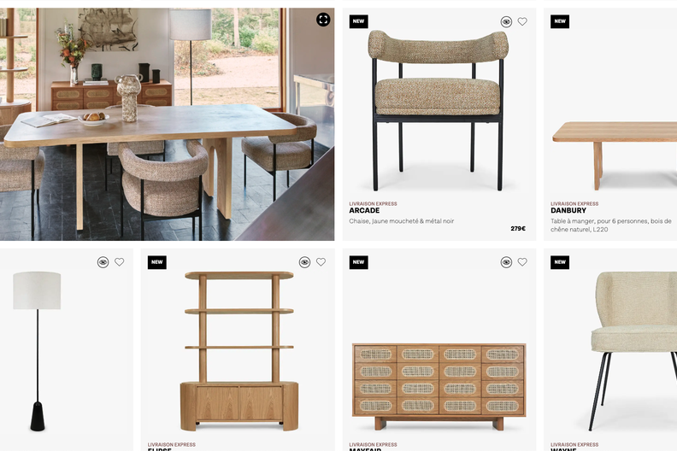The height and width of the screenshot is (451, 677).
Task: Open quick view eye on floor lamp
Action: (x=103, y=262)
